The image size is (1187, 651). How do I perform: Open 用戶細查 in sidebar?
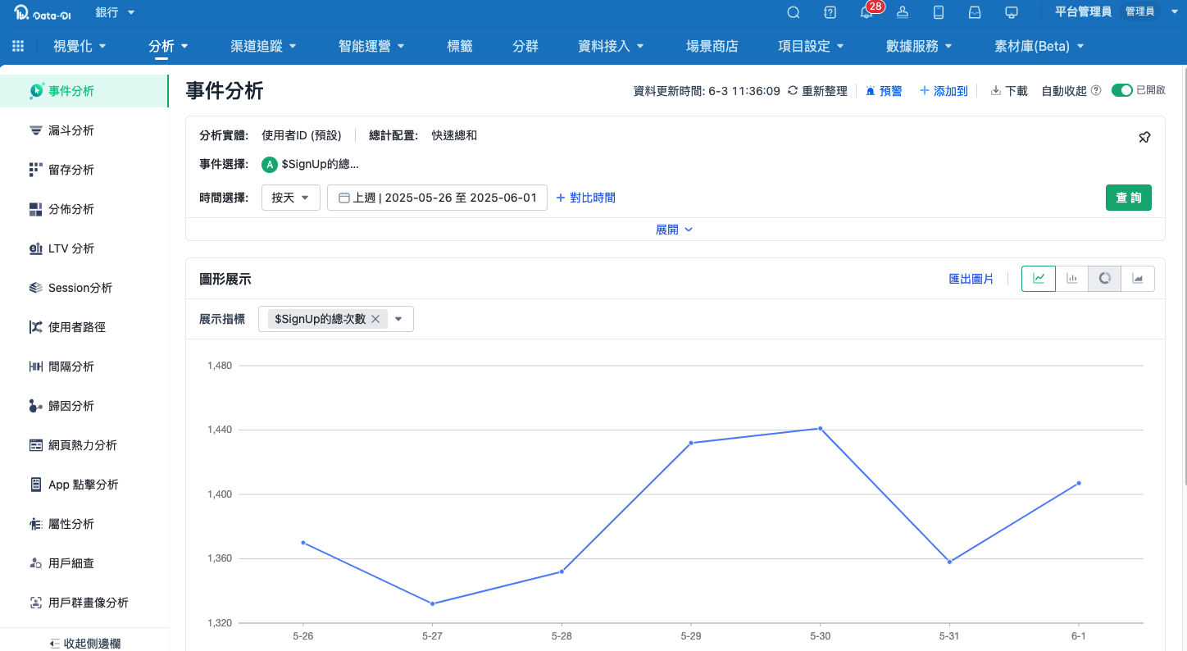tap(84, 563)
